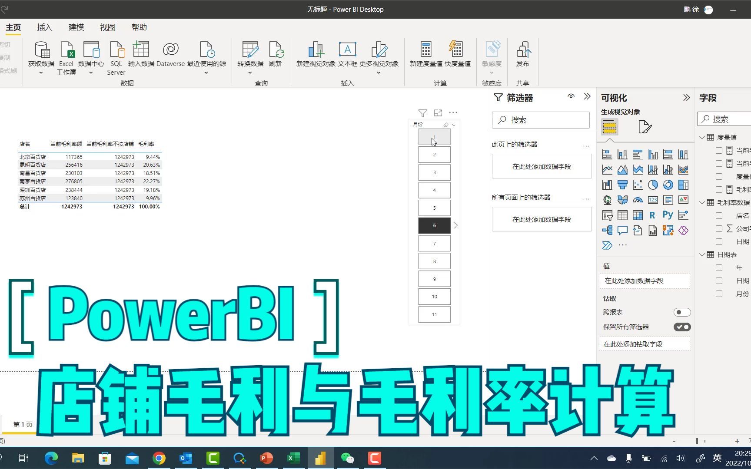Select the KPI visual
The height and width of the screenshot is (469, 751).
(x=683, y=200)
